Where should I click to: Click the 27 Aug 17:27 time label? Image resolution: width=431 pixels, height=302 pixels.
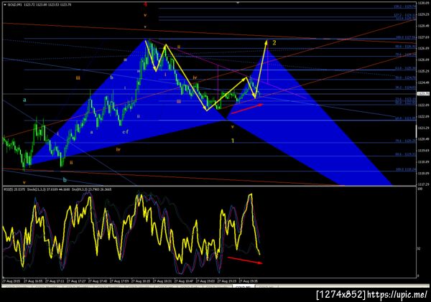tap(76, 281)
